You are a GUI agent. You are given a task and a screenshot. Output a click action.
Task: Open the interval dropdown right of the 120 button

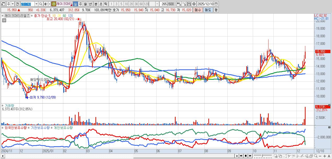pyautogui.click(x=157, y=4)
